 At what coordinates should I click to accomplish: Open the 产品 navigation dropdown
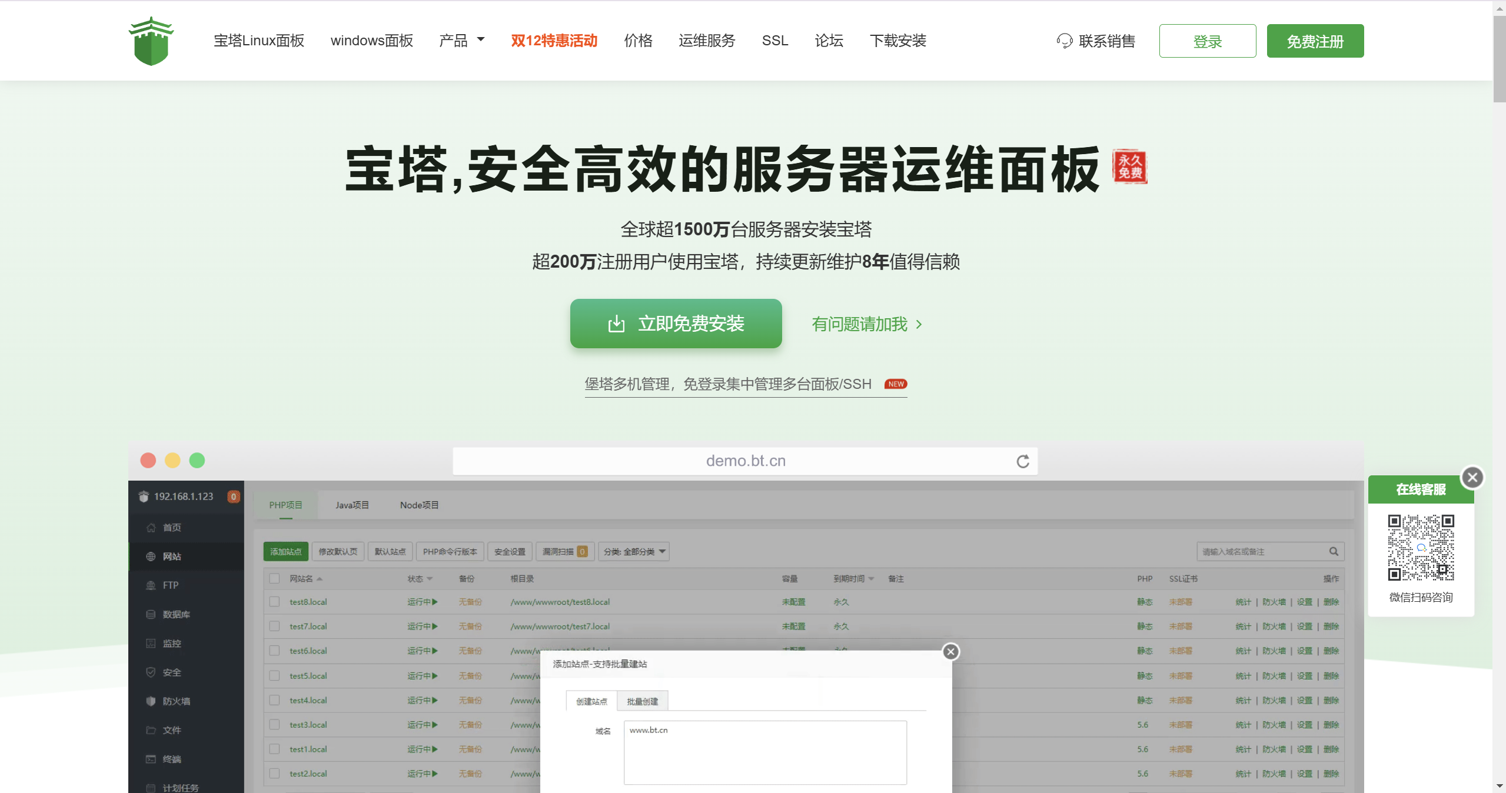point(461,40)
